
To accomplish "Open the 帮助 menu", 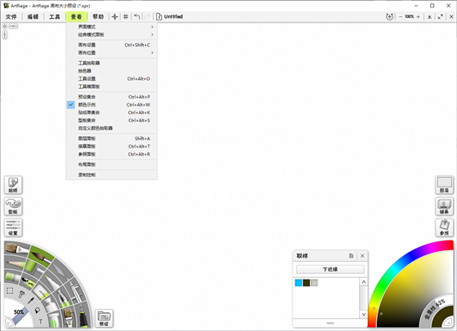I will tap(98, 16).
